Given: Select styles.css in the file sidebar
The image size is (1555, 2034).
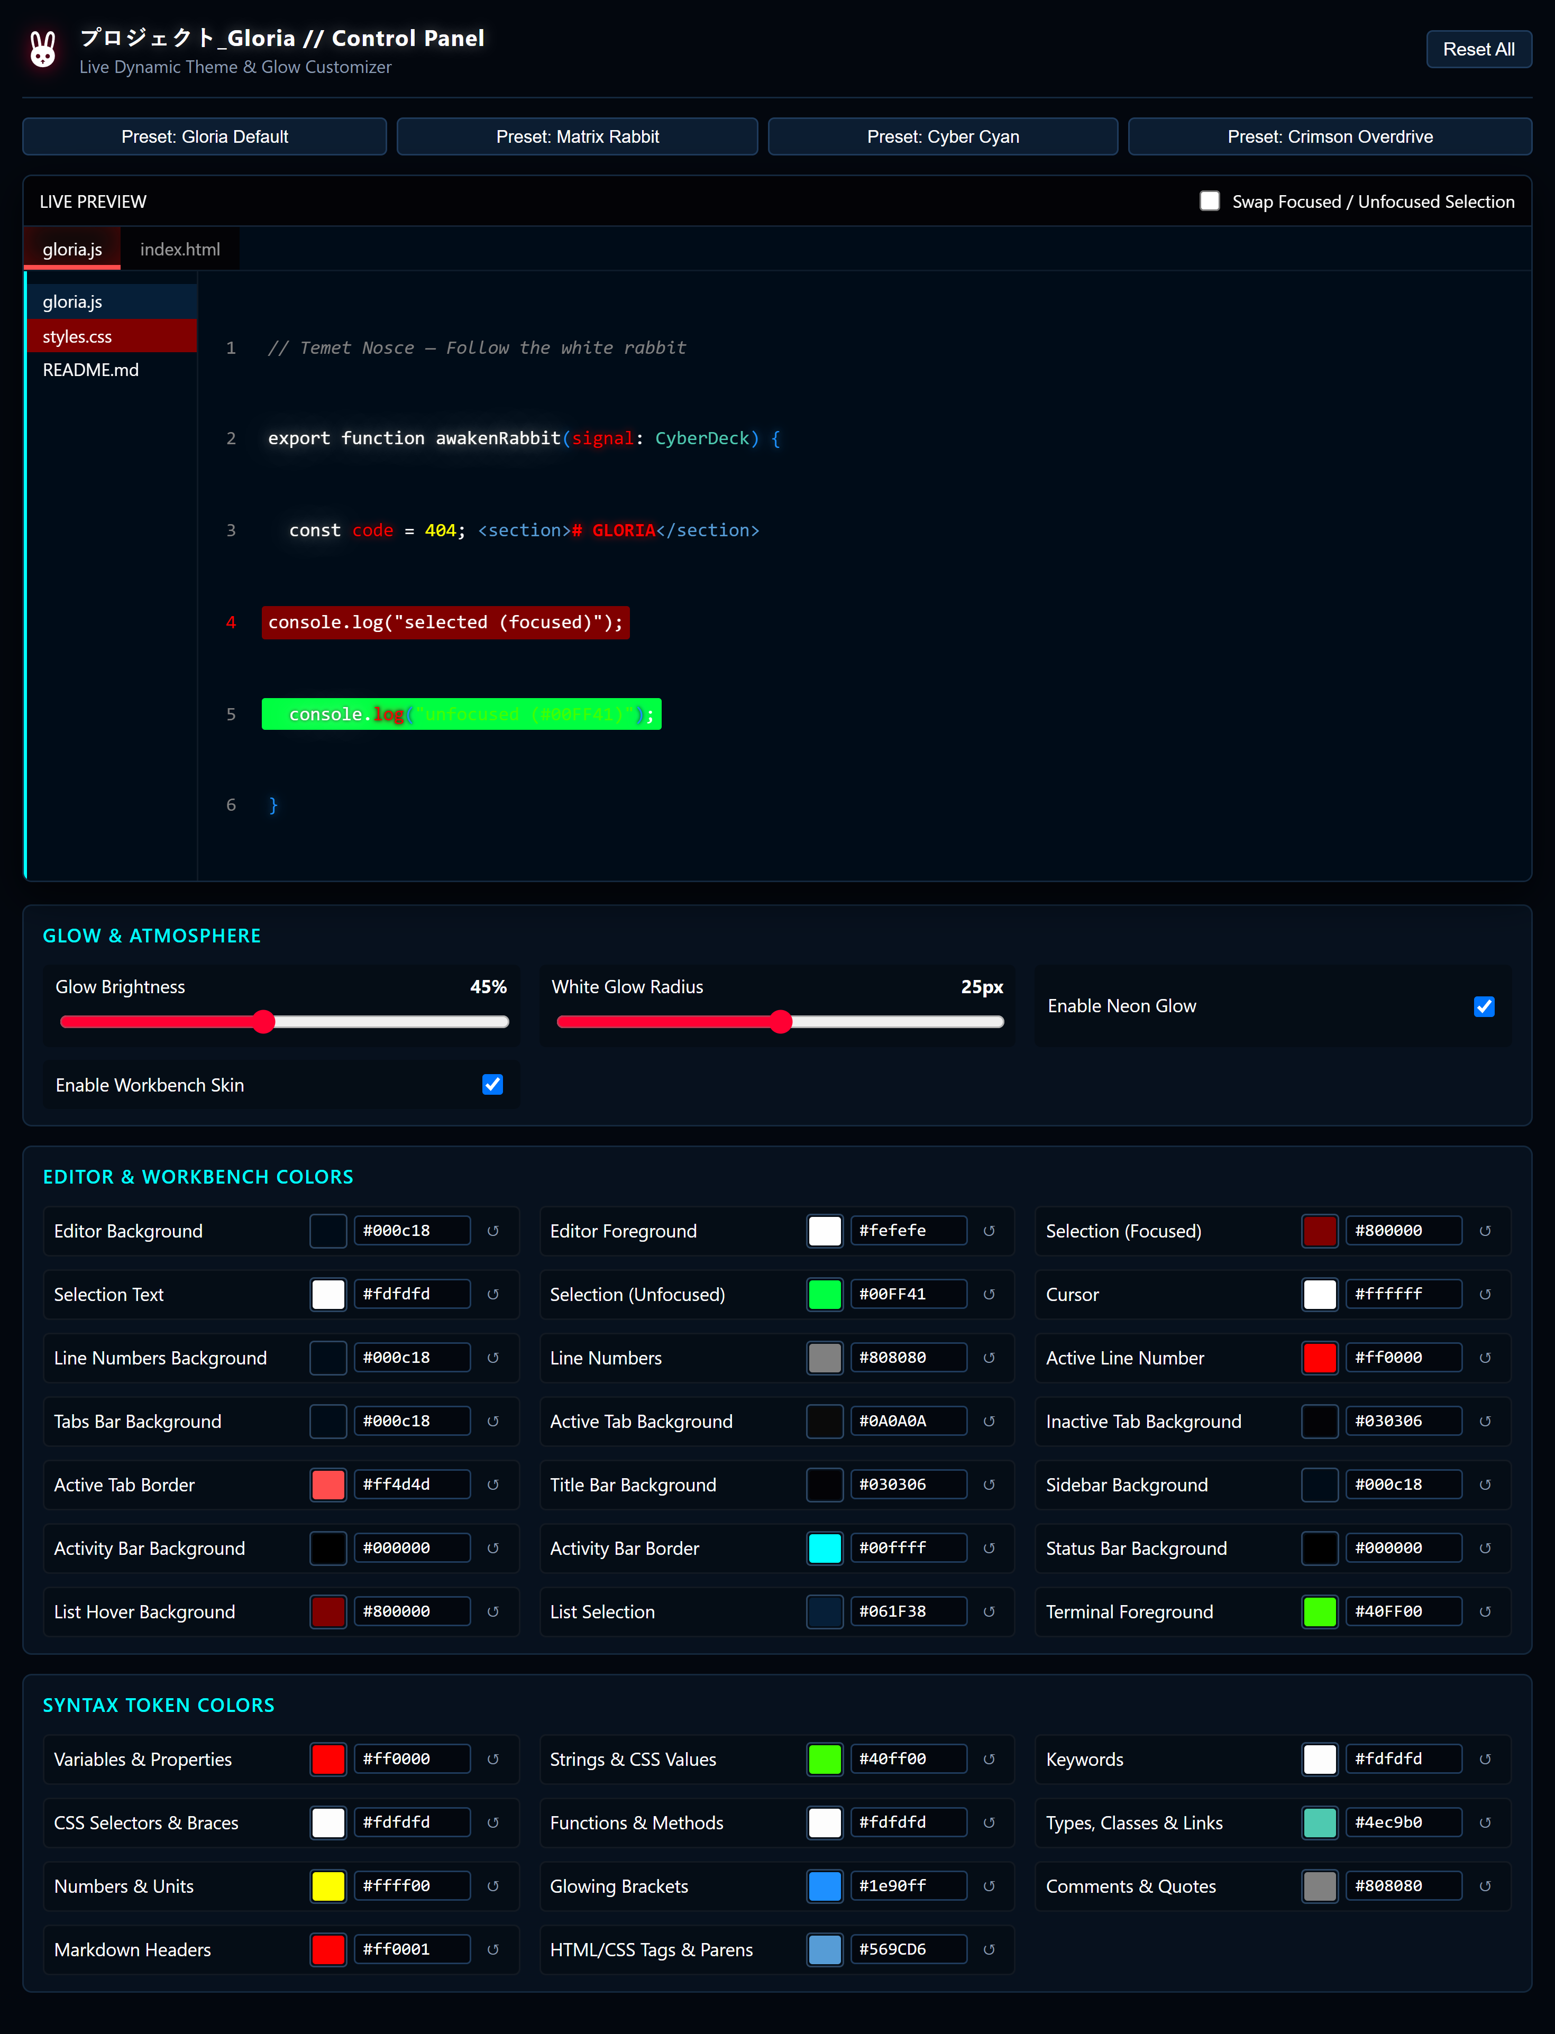Looking at the screenshot, I should click(x=112, y=336).
